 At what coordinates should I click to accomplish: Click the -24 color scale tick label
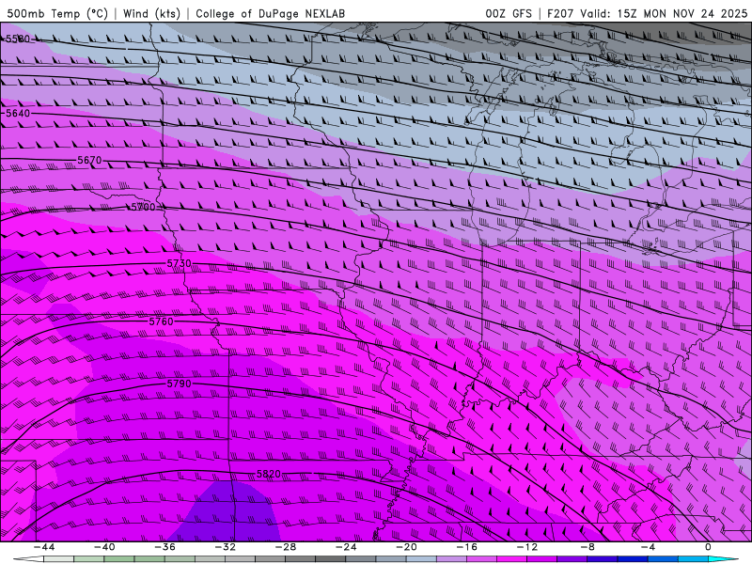point(346,547)
